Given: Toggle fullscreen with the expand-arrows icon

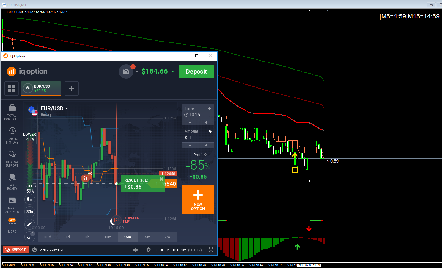Looking at the screenshot, I should [x=211, y=250].
